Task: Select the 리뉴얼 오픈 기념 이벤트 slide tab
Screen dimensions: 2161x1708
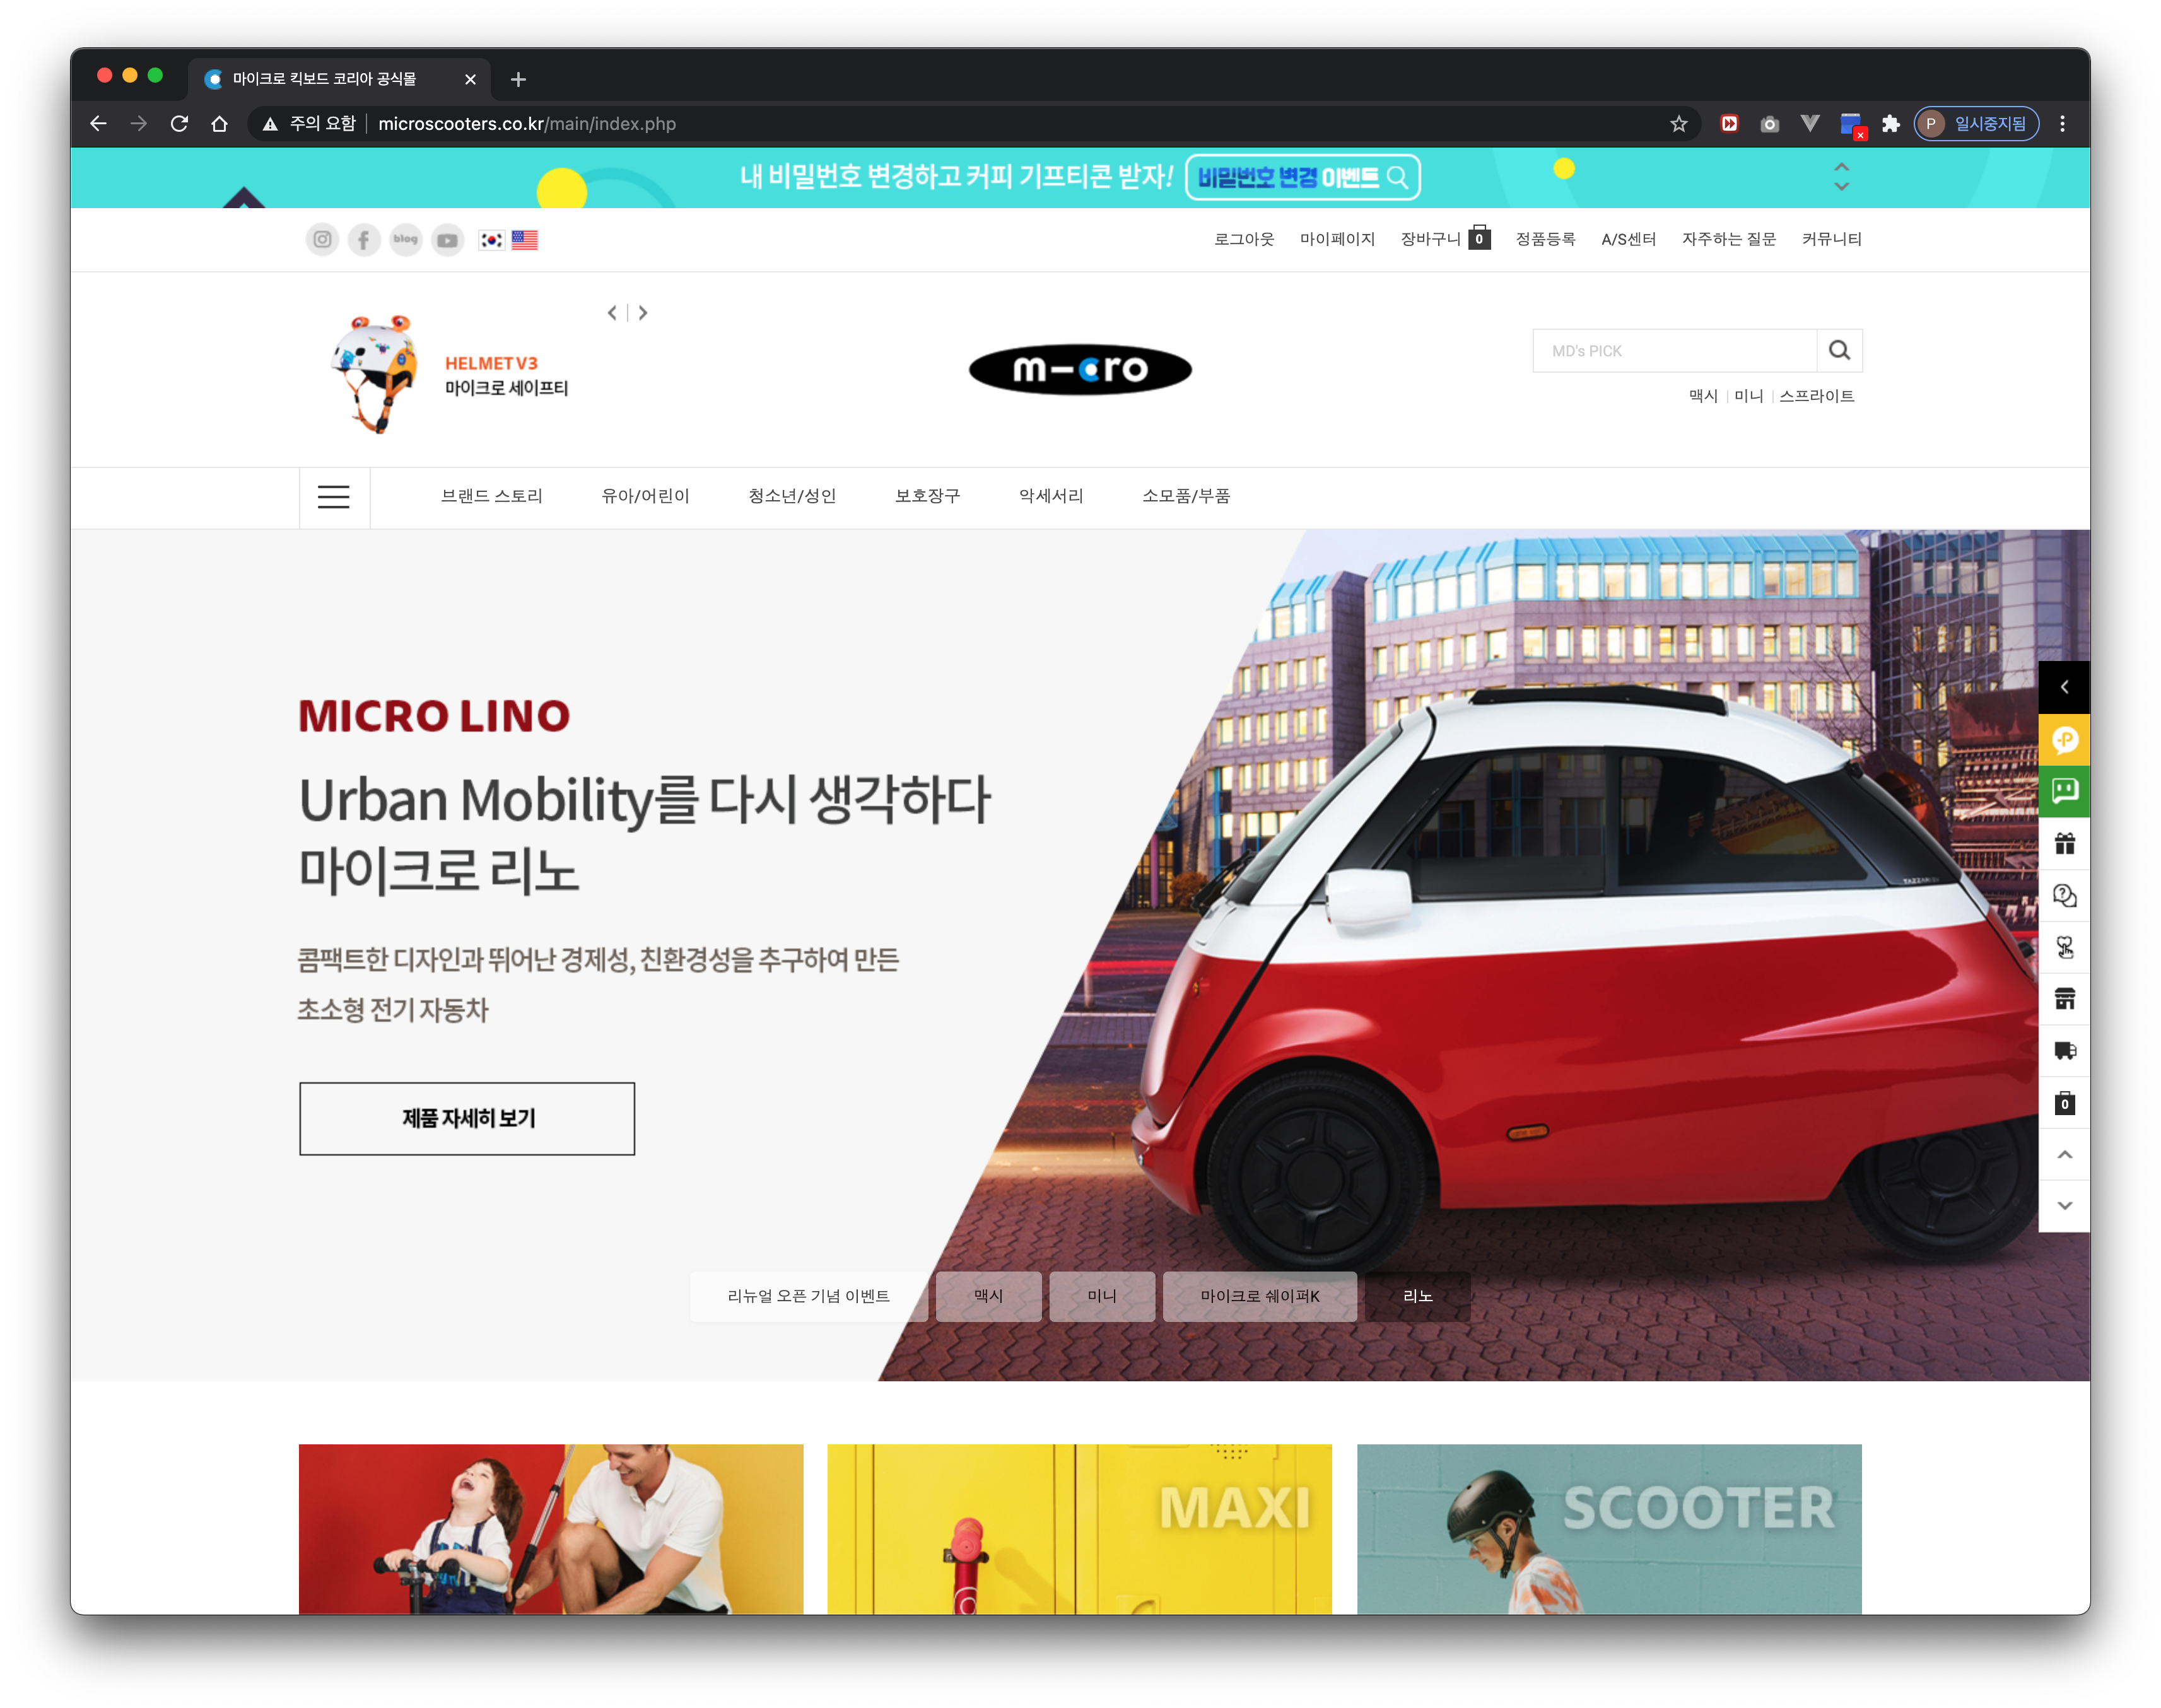Action: [808, 1296]
